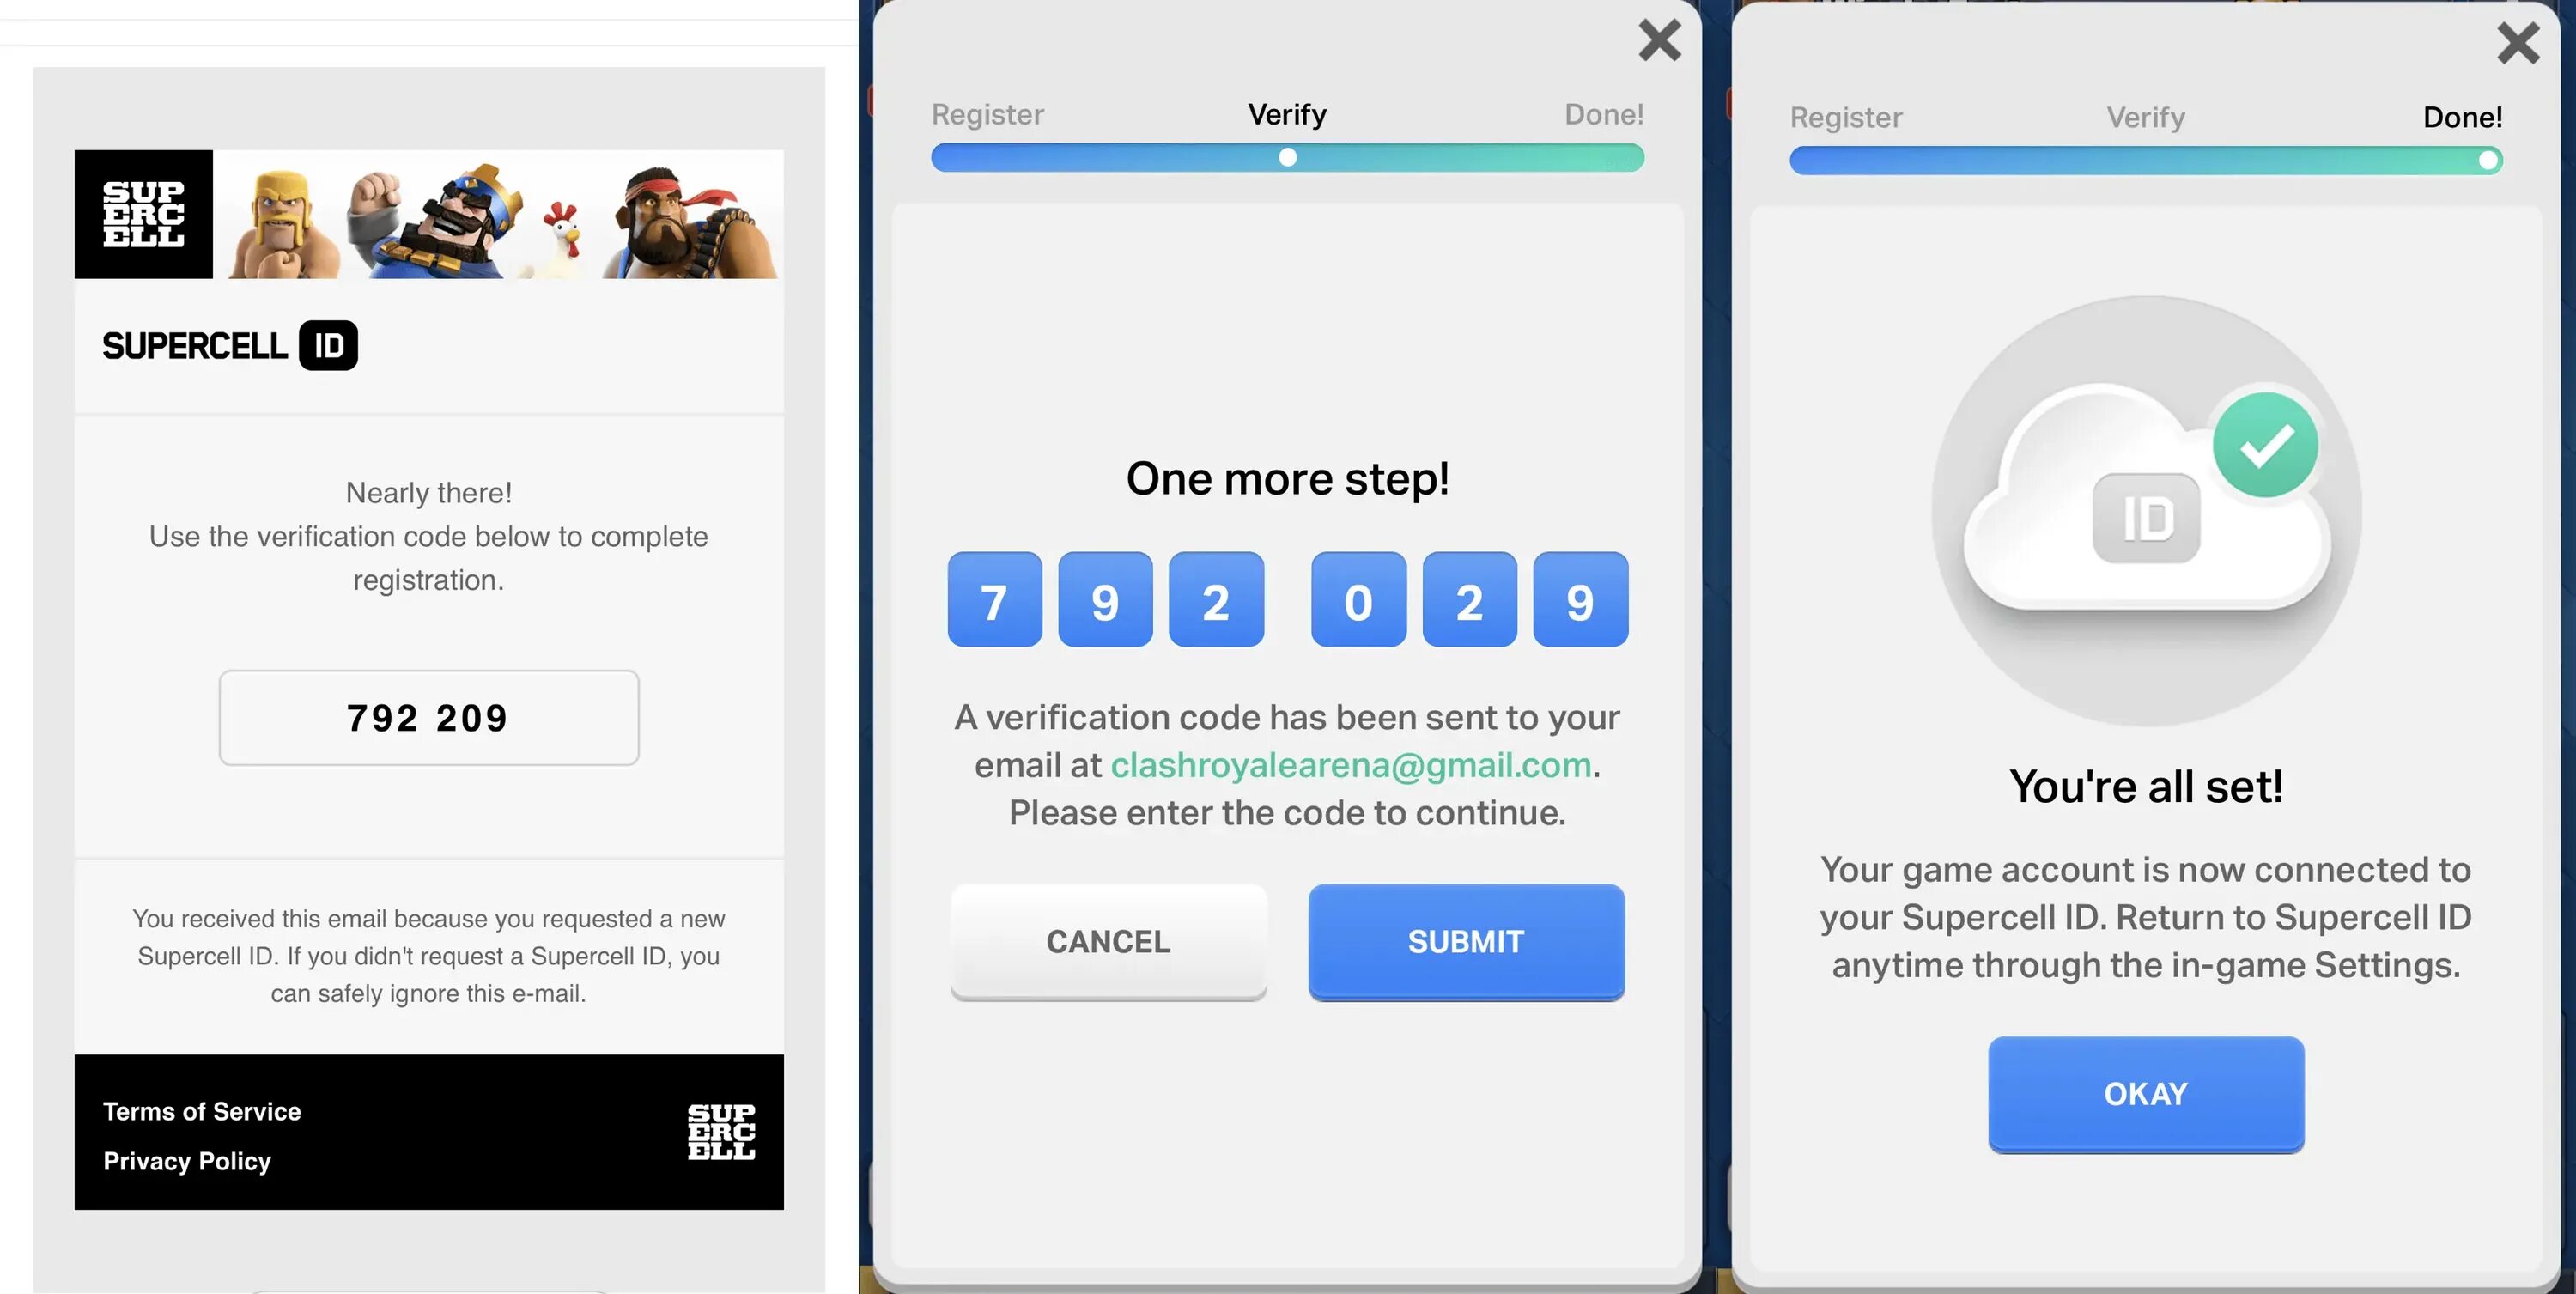Click the Supercell logo icon top-left
2576x1294 pixels.
click(142, 213)
